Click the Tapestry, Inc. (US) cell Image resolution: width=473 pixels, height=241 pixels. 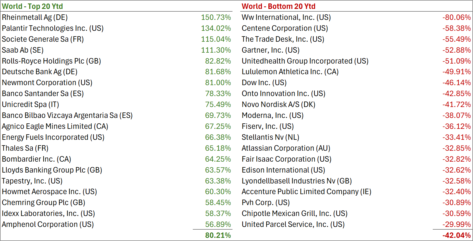32,181
